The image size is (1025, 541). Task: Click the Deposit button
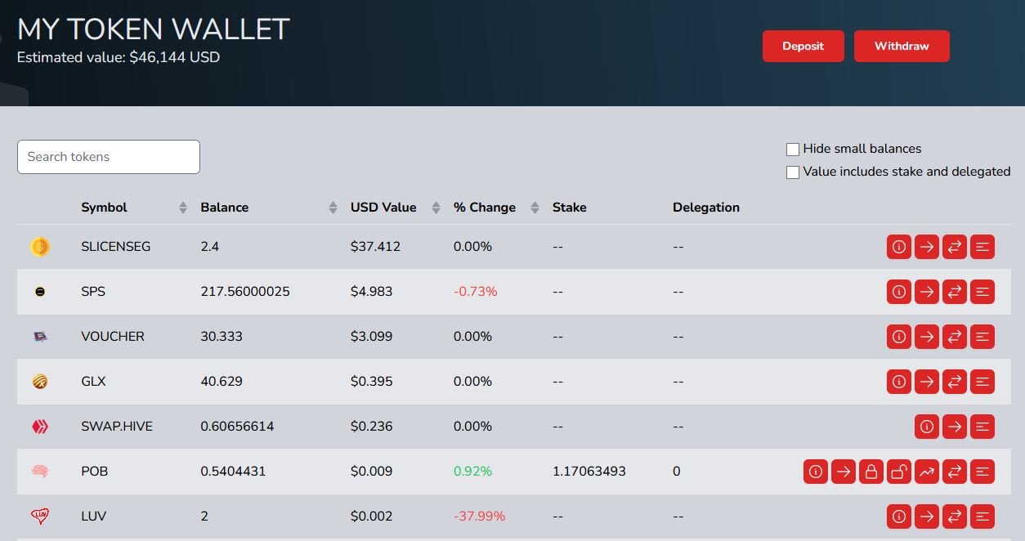coord(803,46)
